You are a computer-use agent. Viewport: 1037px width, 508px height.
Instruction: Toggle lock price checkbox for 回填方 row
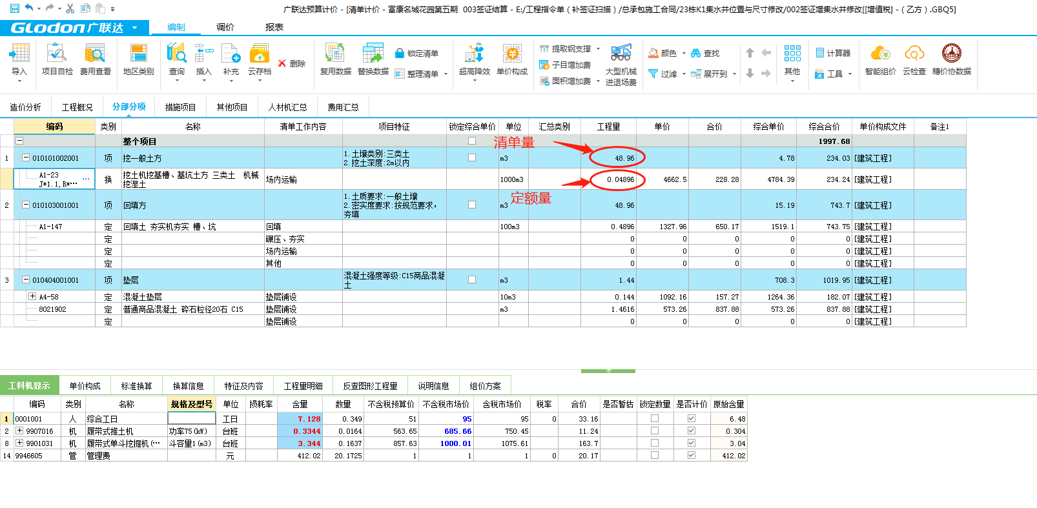point(472,205)
